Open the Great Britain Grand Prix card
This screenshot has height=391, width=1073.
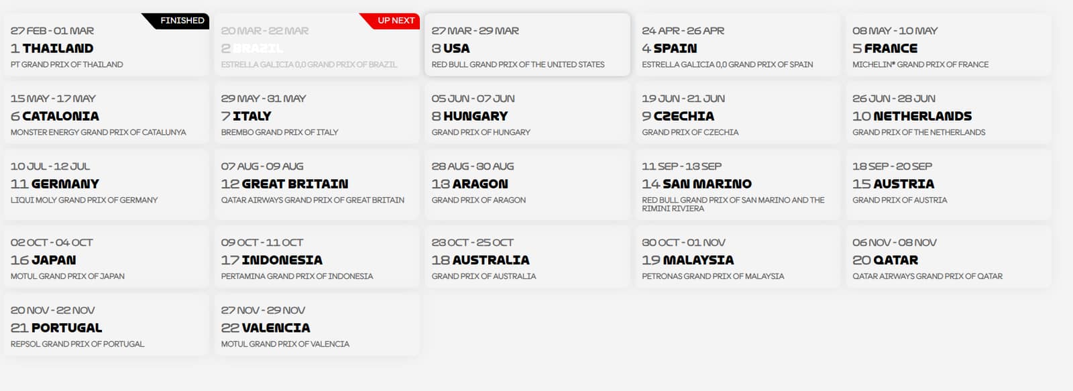pos(317,184)
